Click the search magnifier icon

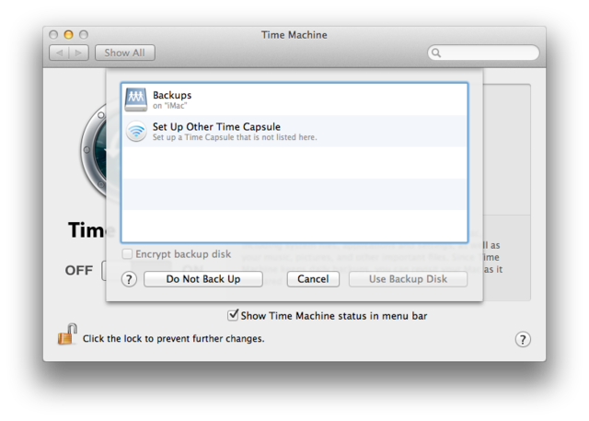point(435,53)
